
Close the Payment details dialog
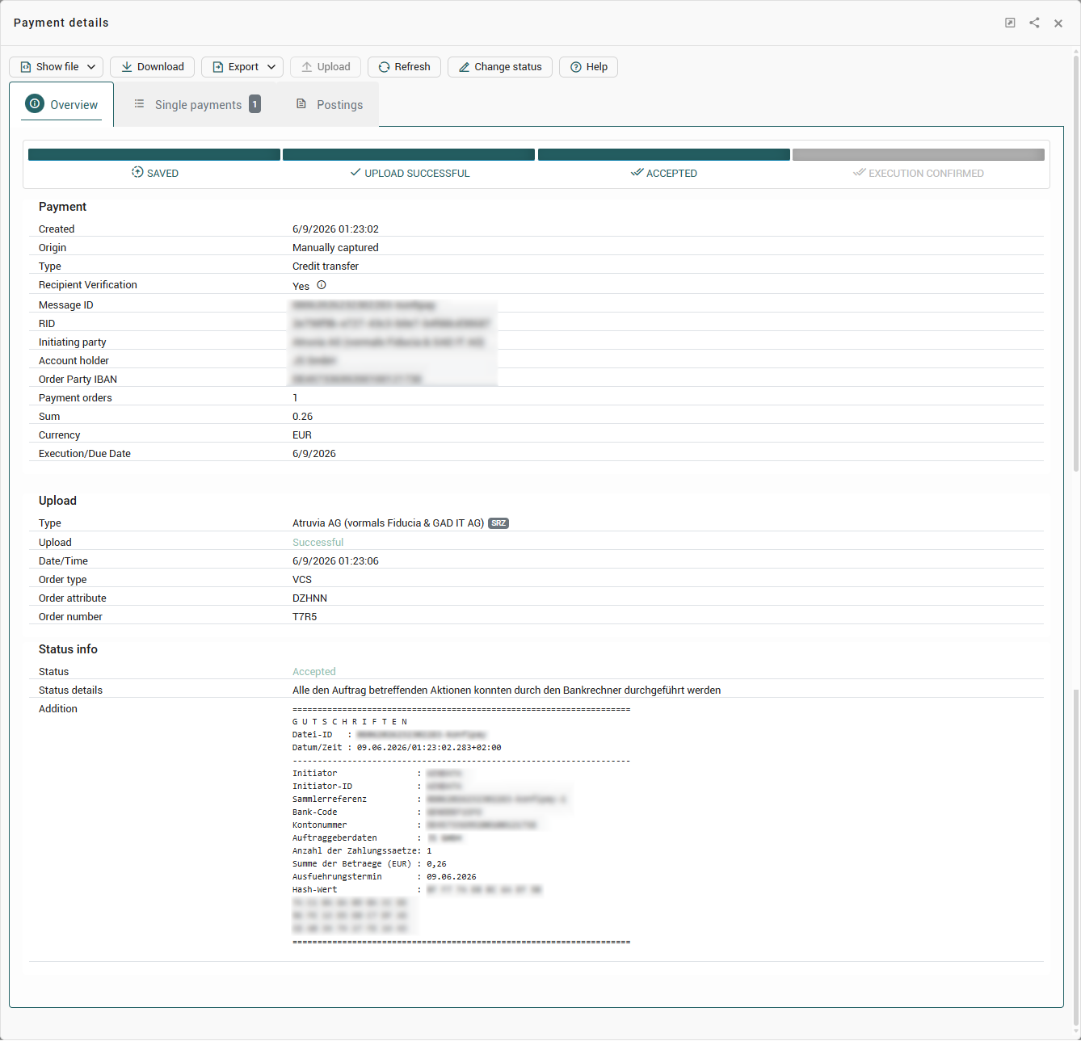(1058, 23)
